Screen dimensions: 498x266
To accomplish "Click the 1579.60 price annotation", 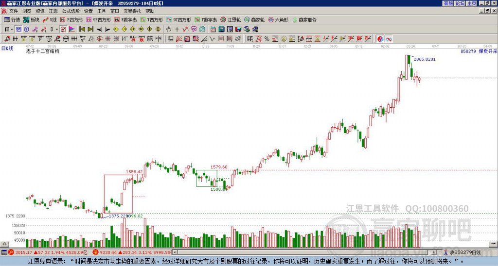I will (x=219, y=167).
